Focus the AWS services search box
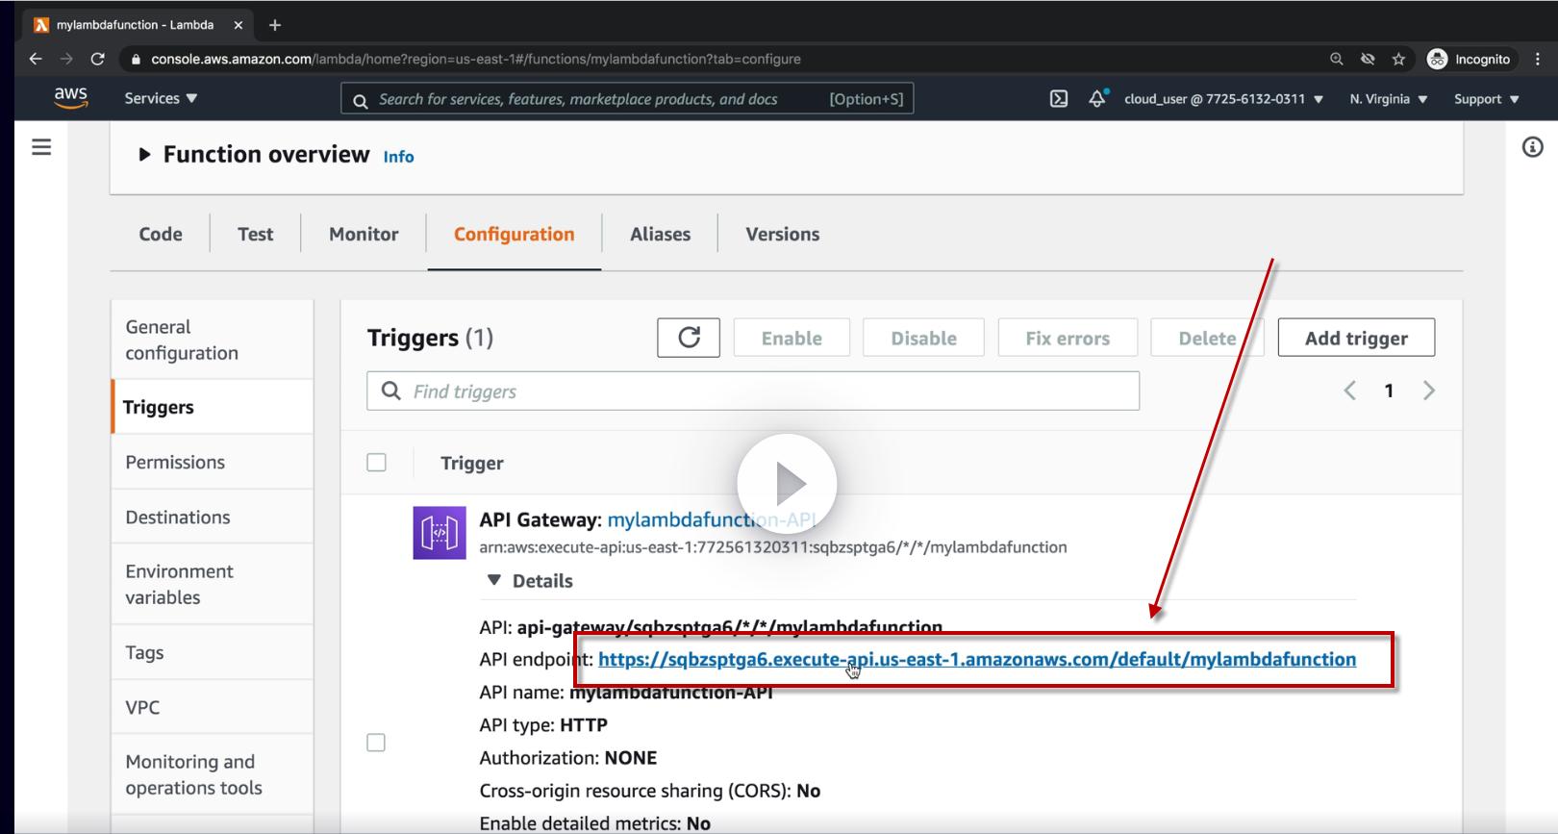Screen dimensions: 1558x834 [627, 98]
